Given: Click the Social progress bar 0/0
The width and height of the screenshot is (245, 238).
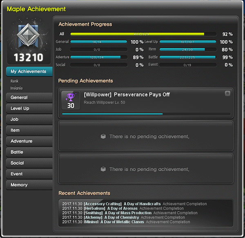Looking at the screenshot, I should point(98,65).
